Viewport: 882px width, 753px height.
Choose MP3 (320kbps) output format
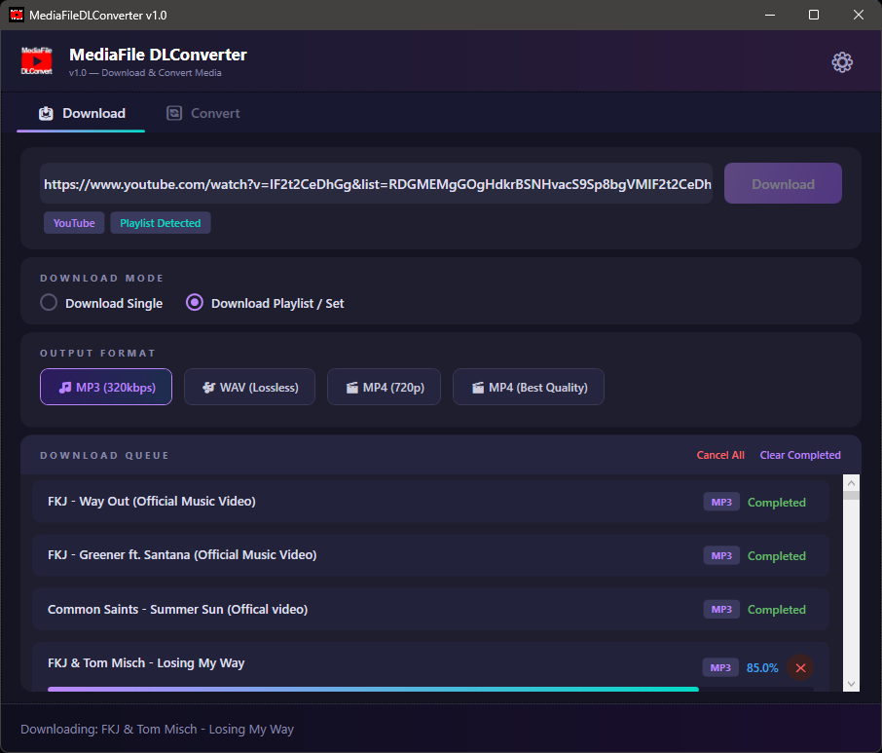tap(106, 387)
